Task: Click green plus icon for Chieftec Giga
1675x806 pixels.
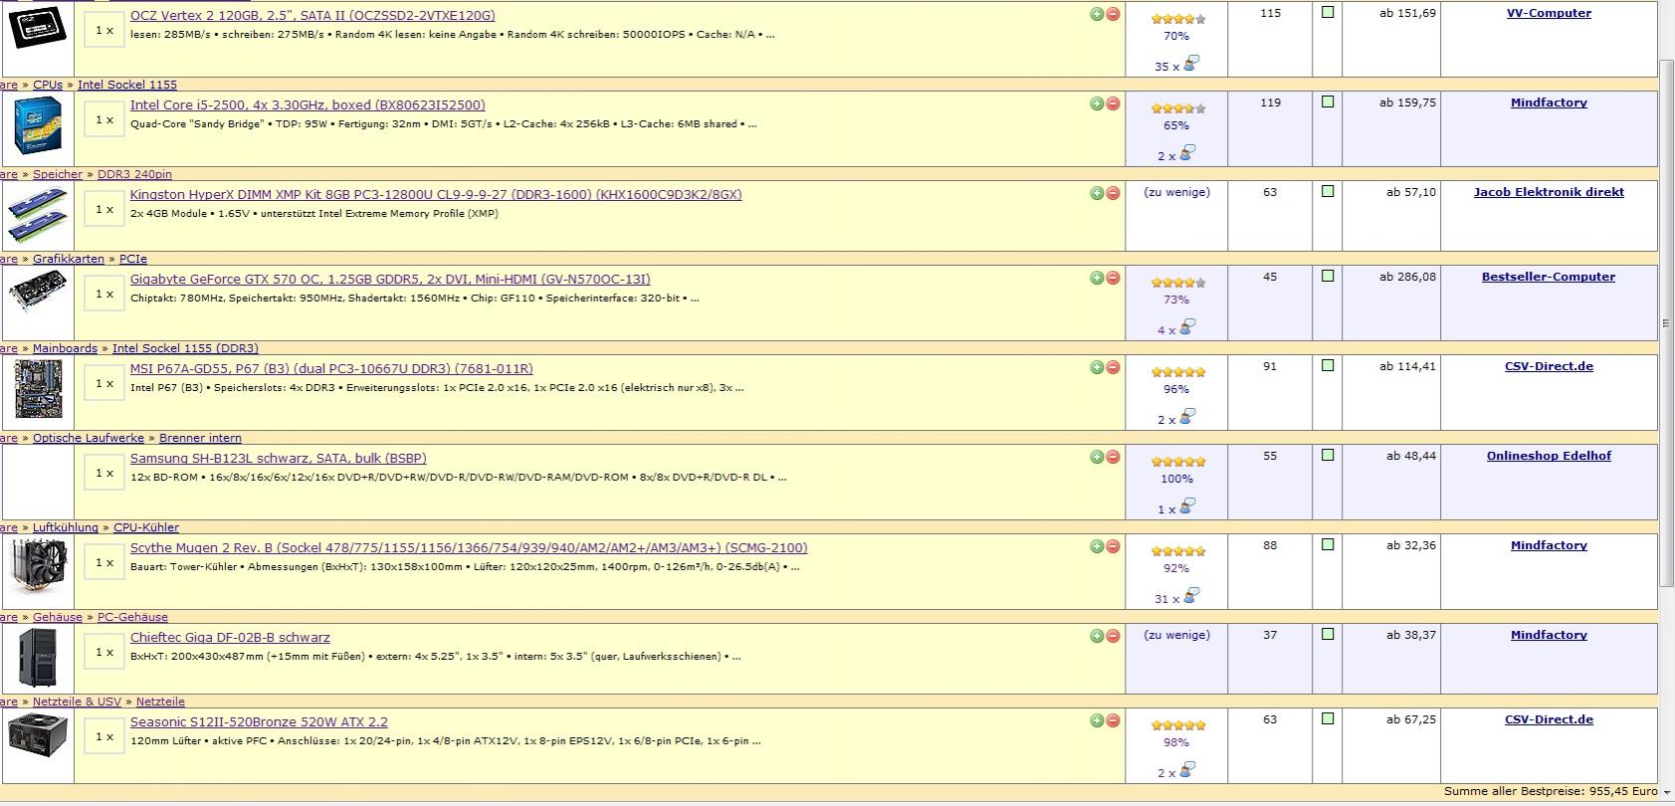Action: (1097, 636)
